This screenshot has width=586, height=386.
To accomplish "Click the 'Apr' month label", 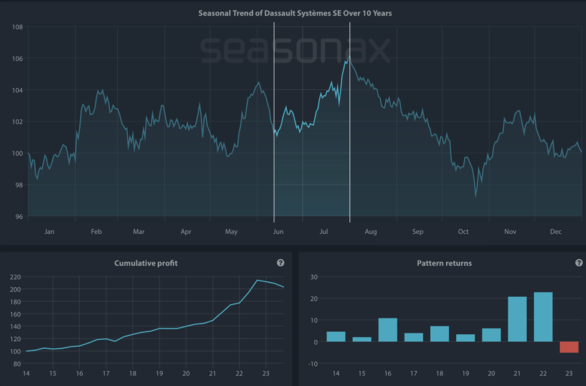I will point(186,232).
